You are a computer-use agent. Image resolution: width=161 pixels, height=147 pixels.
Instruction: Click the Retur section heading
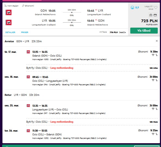8,95
